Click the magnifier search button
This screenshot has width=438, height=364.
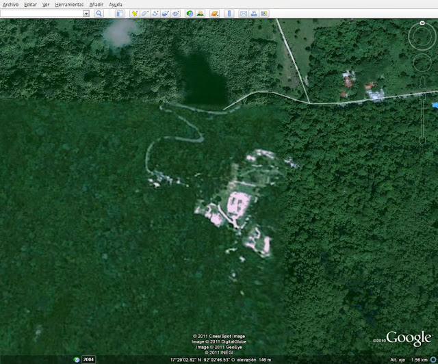tap(99, 14)
